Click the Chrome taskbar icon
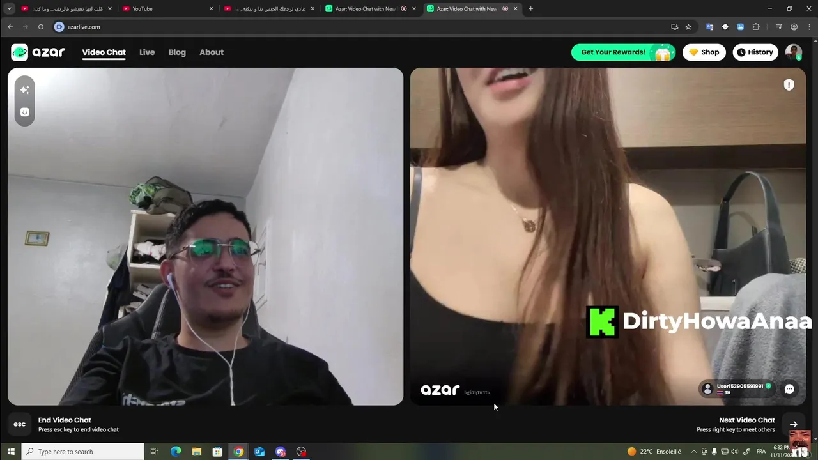Image resolution: width=818 pixels, height=460 pixels. (238, 452)
